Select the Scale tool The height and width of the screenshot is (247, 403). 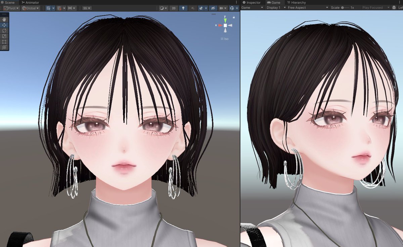click(x=4, y=36)
